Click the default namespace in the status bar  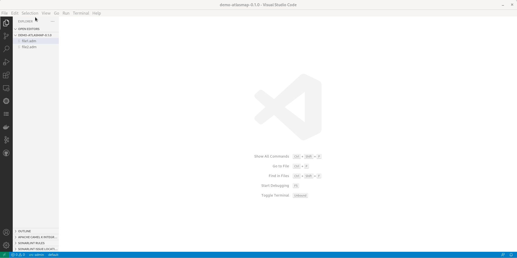(53, 254)
